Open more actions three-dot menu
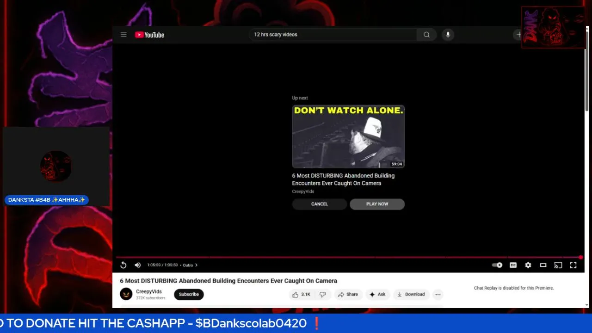Image resolution: width=592 pixels, height=333 pixels. click(438, 294)
